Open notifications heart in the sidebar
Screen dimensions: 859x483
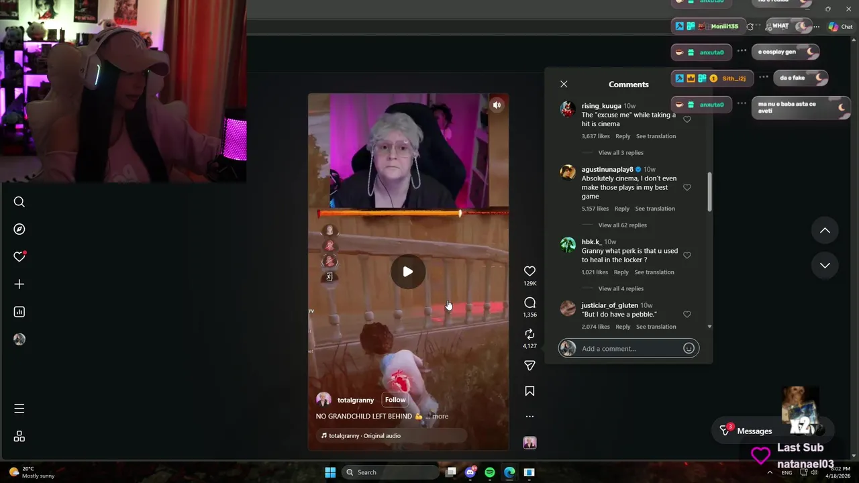[x=19, y=257]
